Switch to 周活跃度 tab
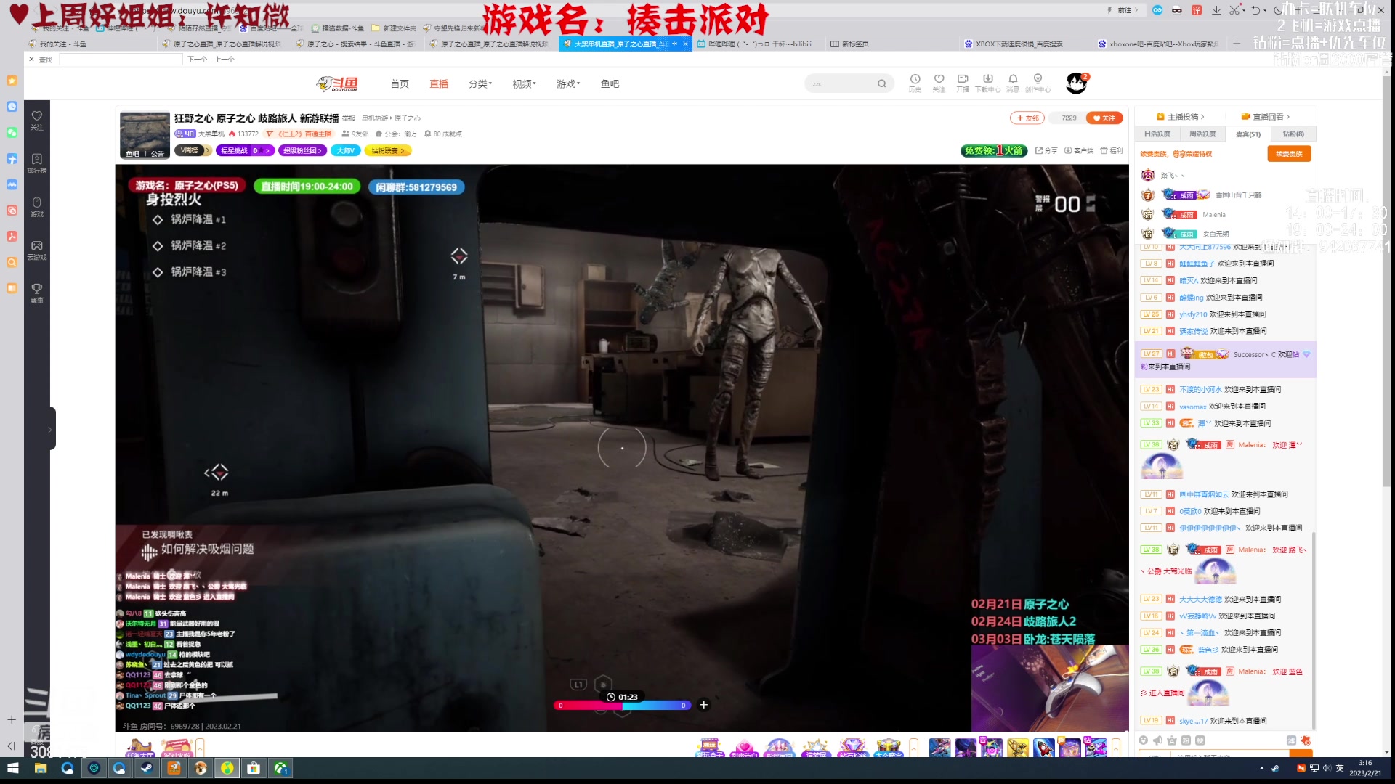The width and height of the screenshot is (1395, 784). pyautogui.click(x=1202, y=134)
